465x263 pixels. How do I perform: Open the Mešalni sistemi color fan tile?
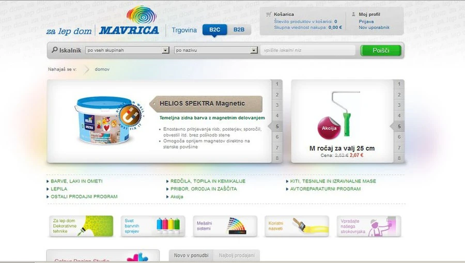[225, 226]
